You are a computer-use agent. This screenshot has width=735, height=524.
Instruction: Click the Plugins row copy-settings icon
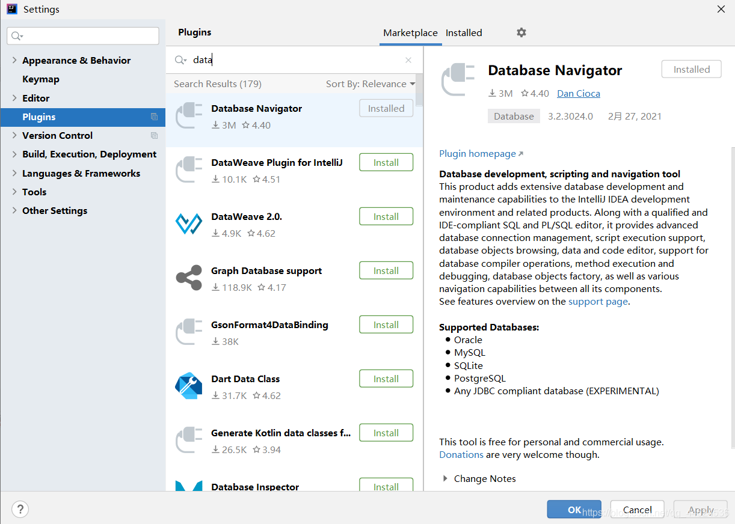[155, 117]
